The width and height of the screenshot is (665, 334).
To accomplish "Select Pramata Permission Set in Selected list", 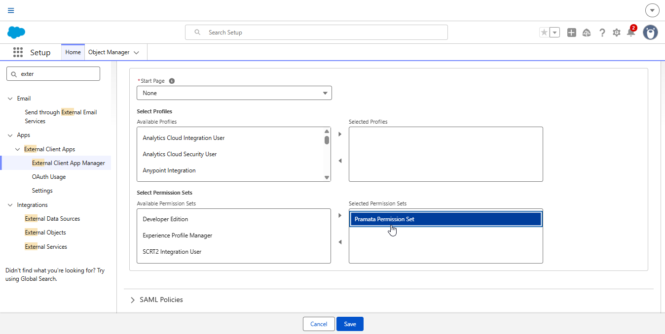I will tap(445, 219).
